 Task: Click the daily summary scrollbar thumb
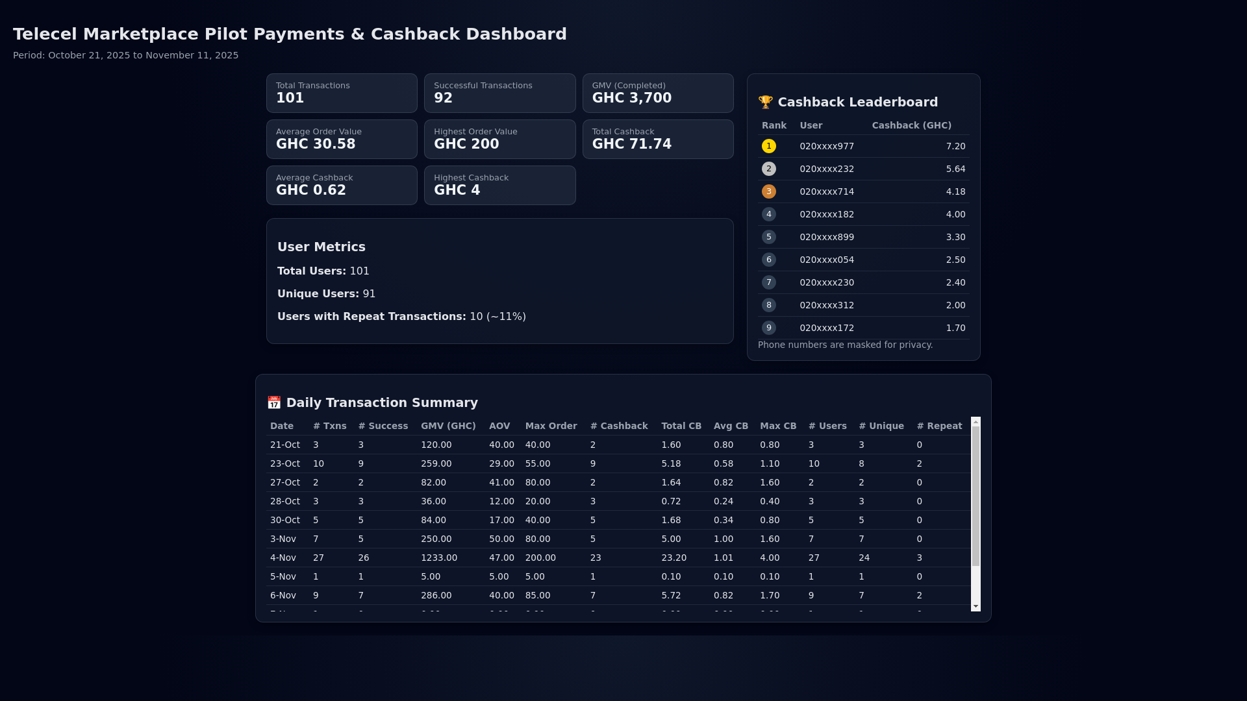[x=976, y=497]
